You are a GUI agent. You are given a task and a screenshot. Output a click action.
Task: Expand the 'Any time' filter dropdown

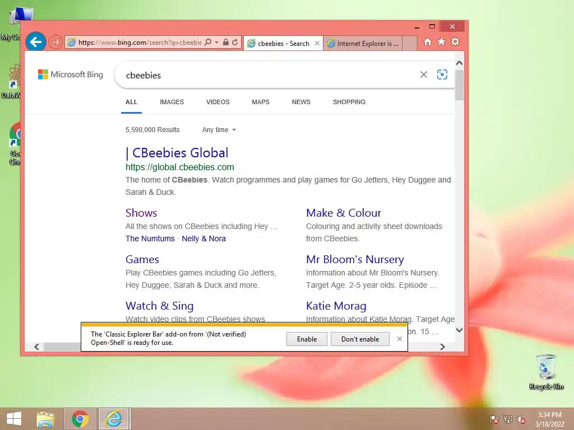(x=219, y=130)
